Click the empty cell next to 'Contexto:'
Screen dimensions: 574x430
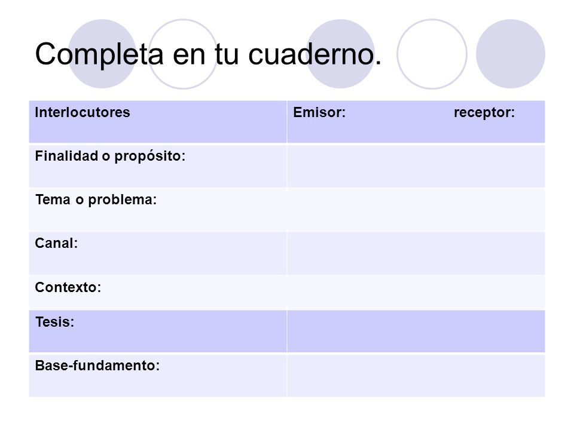tap(416, 293)
